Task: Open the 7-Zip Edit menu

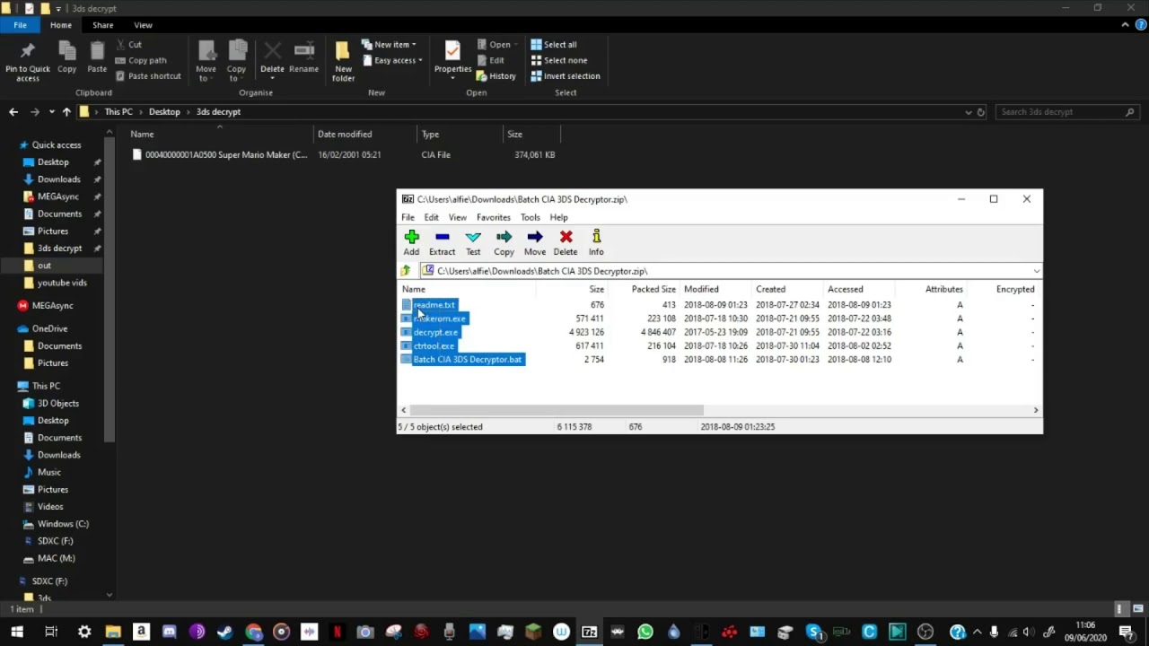Action: [x=432, y=217]
